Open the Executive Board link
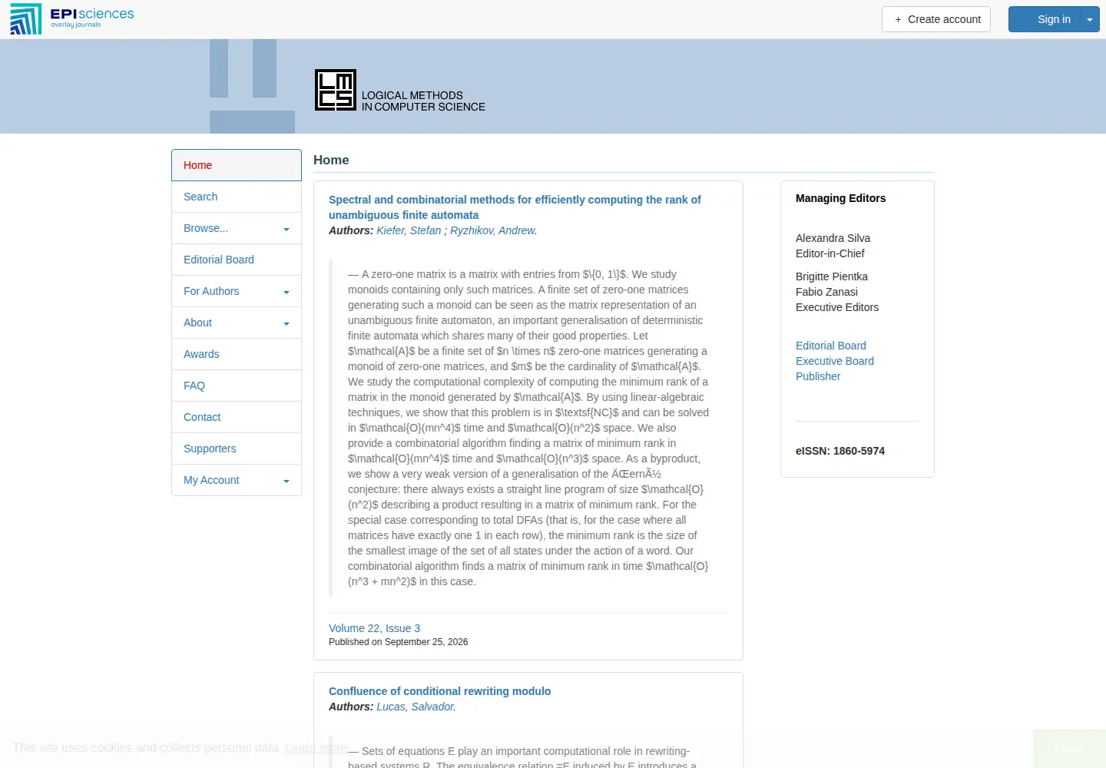Screen dimensions: 1106x768 click(835, 361)
